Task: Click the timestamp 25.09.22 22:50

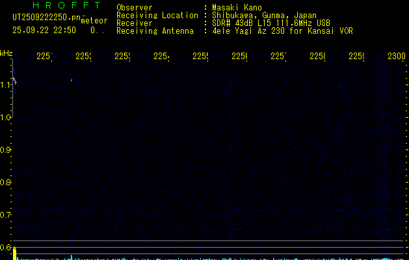Action: click(x=44, y=31)
